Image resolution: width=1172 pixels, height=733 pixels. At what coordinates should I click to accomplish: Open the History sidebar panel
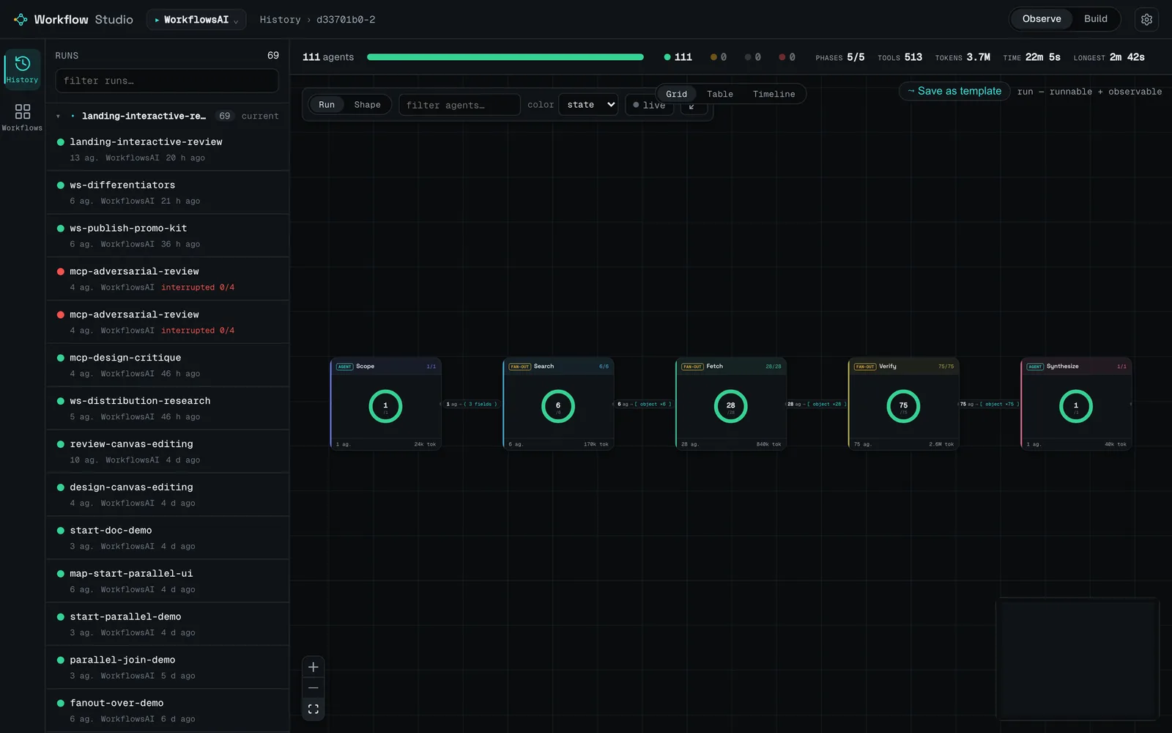click(22, 69)
